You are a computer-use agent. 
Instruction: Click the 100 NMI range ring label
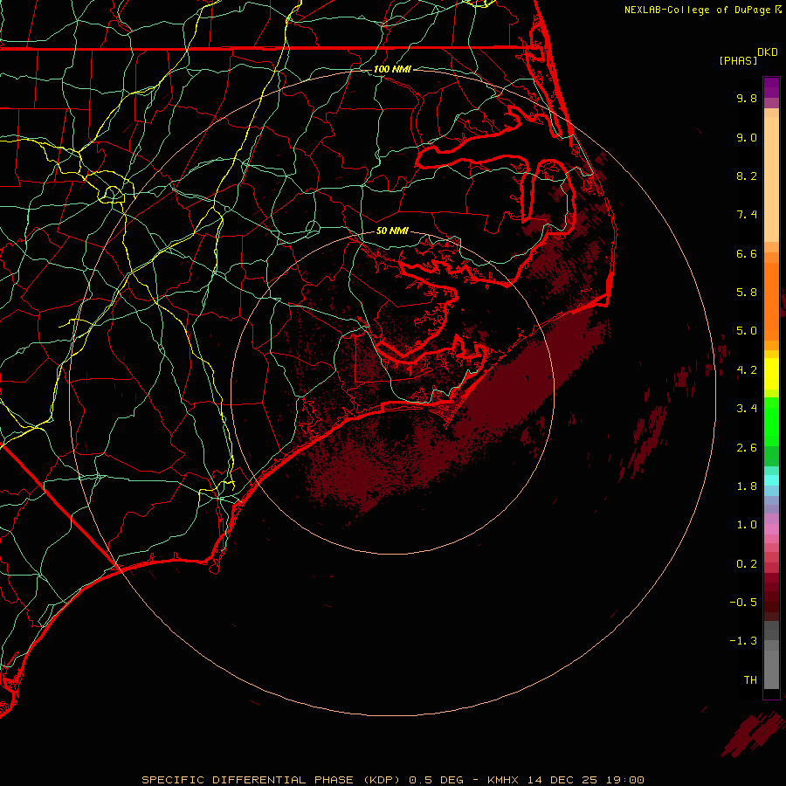tap(392, 69)
